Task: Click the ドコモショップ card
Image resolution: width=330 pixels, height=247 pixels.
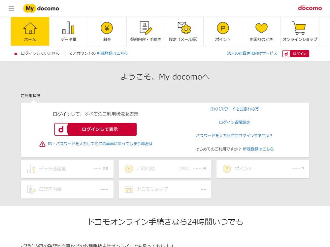Action: (165, 189)
